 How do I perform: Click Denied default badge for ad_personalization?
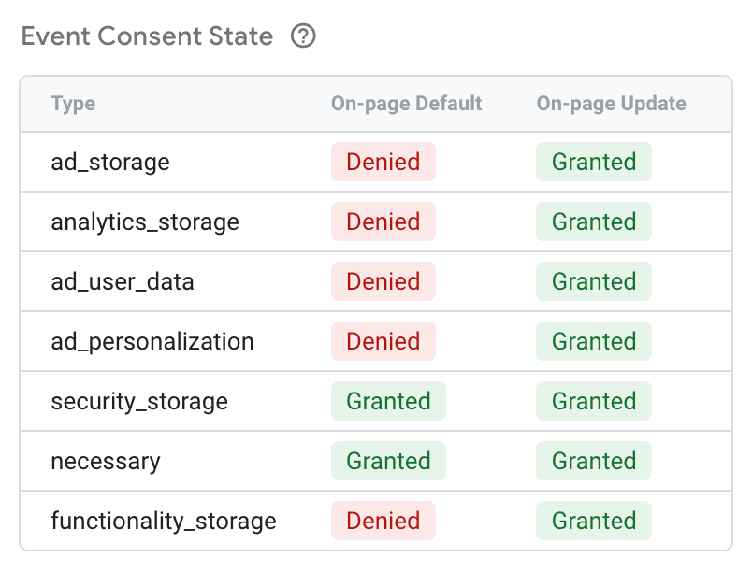pos(383,341)
